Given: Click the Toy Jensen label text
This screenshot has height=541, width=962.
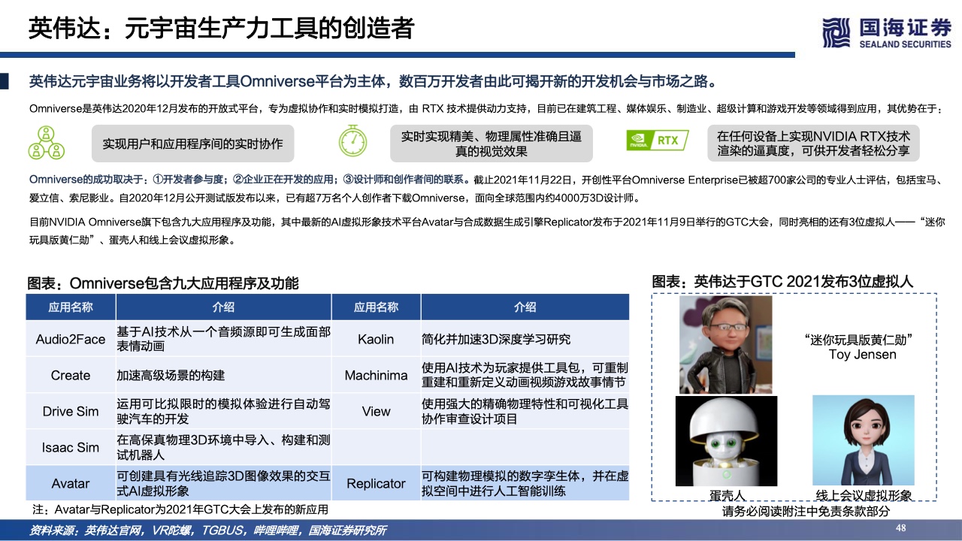Looking at the screenshot, I should [862, 347].
